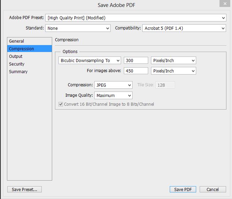Select the Security category
Viewport: 232px width, 199px height.
click(30, 64)
